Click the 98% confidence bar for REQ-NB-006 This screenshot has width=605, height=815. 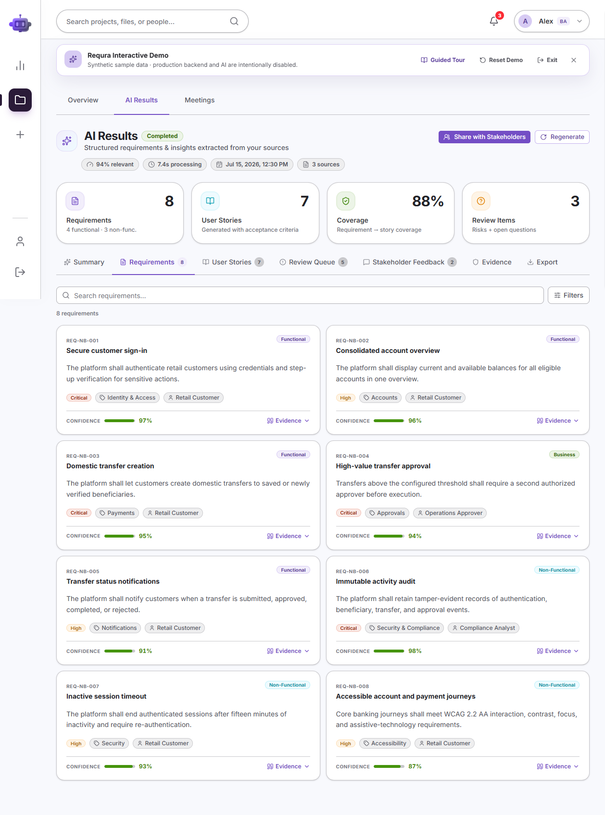tap(389, 651)
